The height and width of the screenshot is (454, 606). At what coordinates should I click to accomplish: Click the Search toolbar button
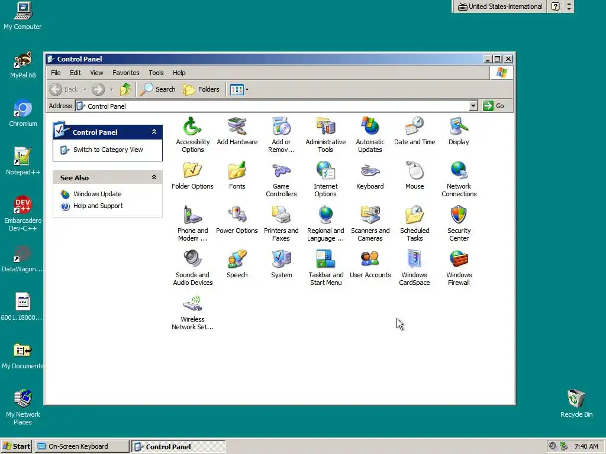[157, 90]
